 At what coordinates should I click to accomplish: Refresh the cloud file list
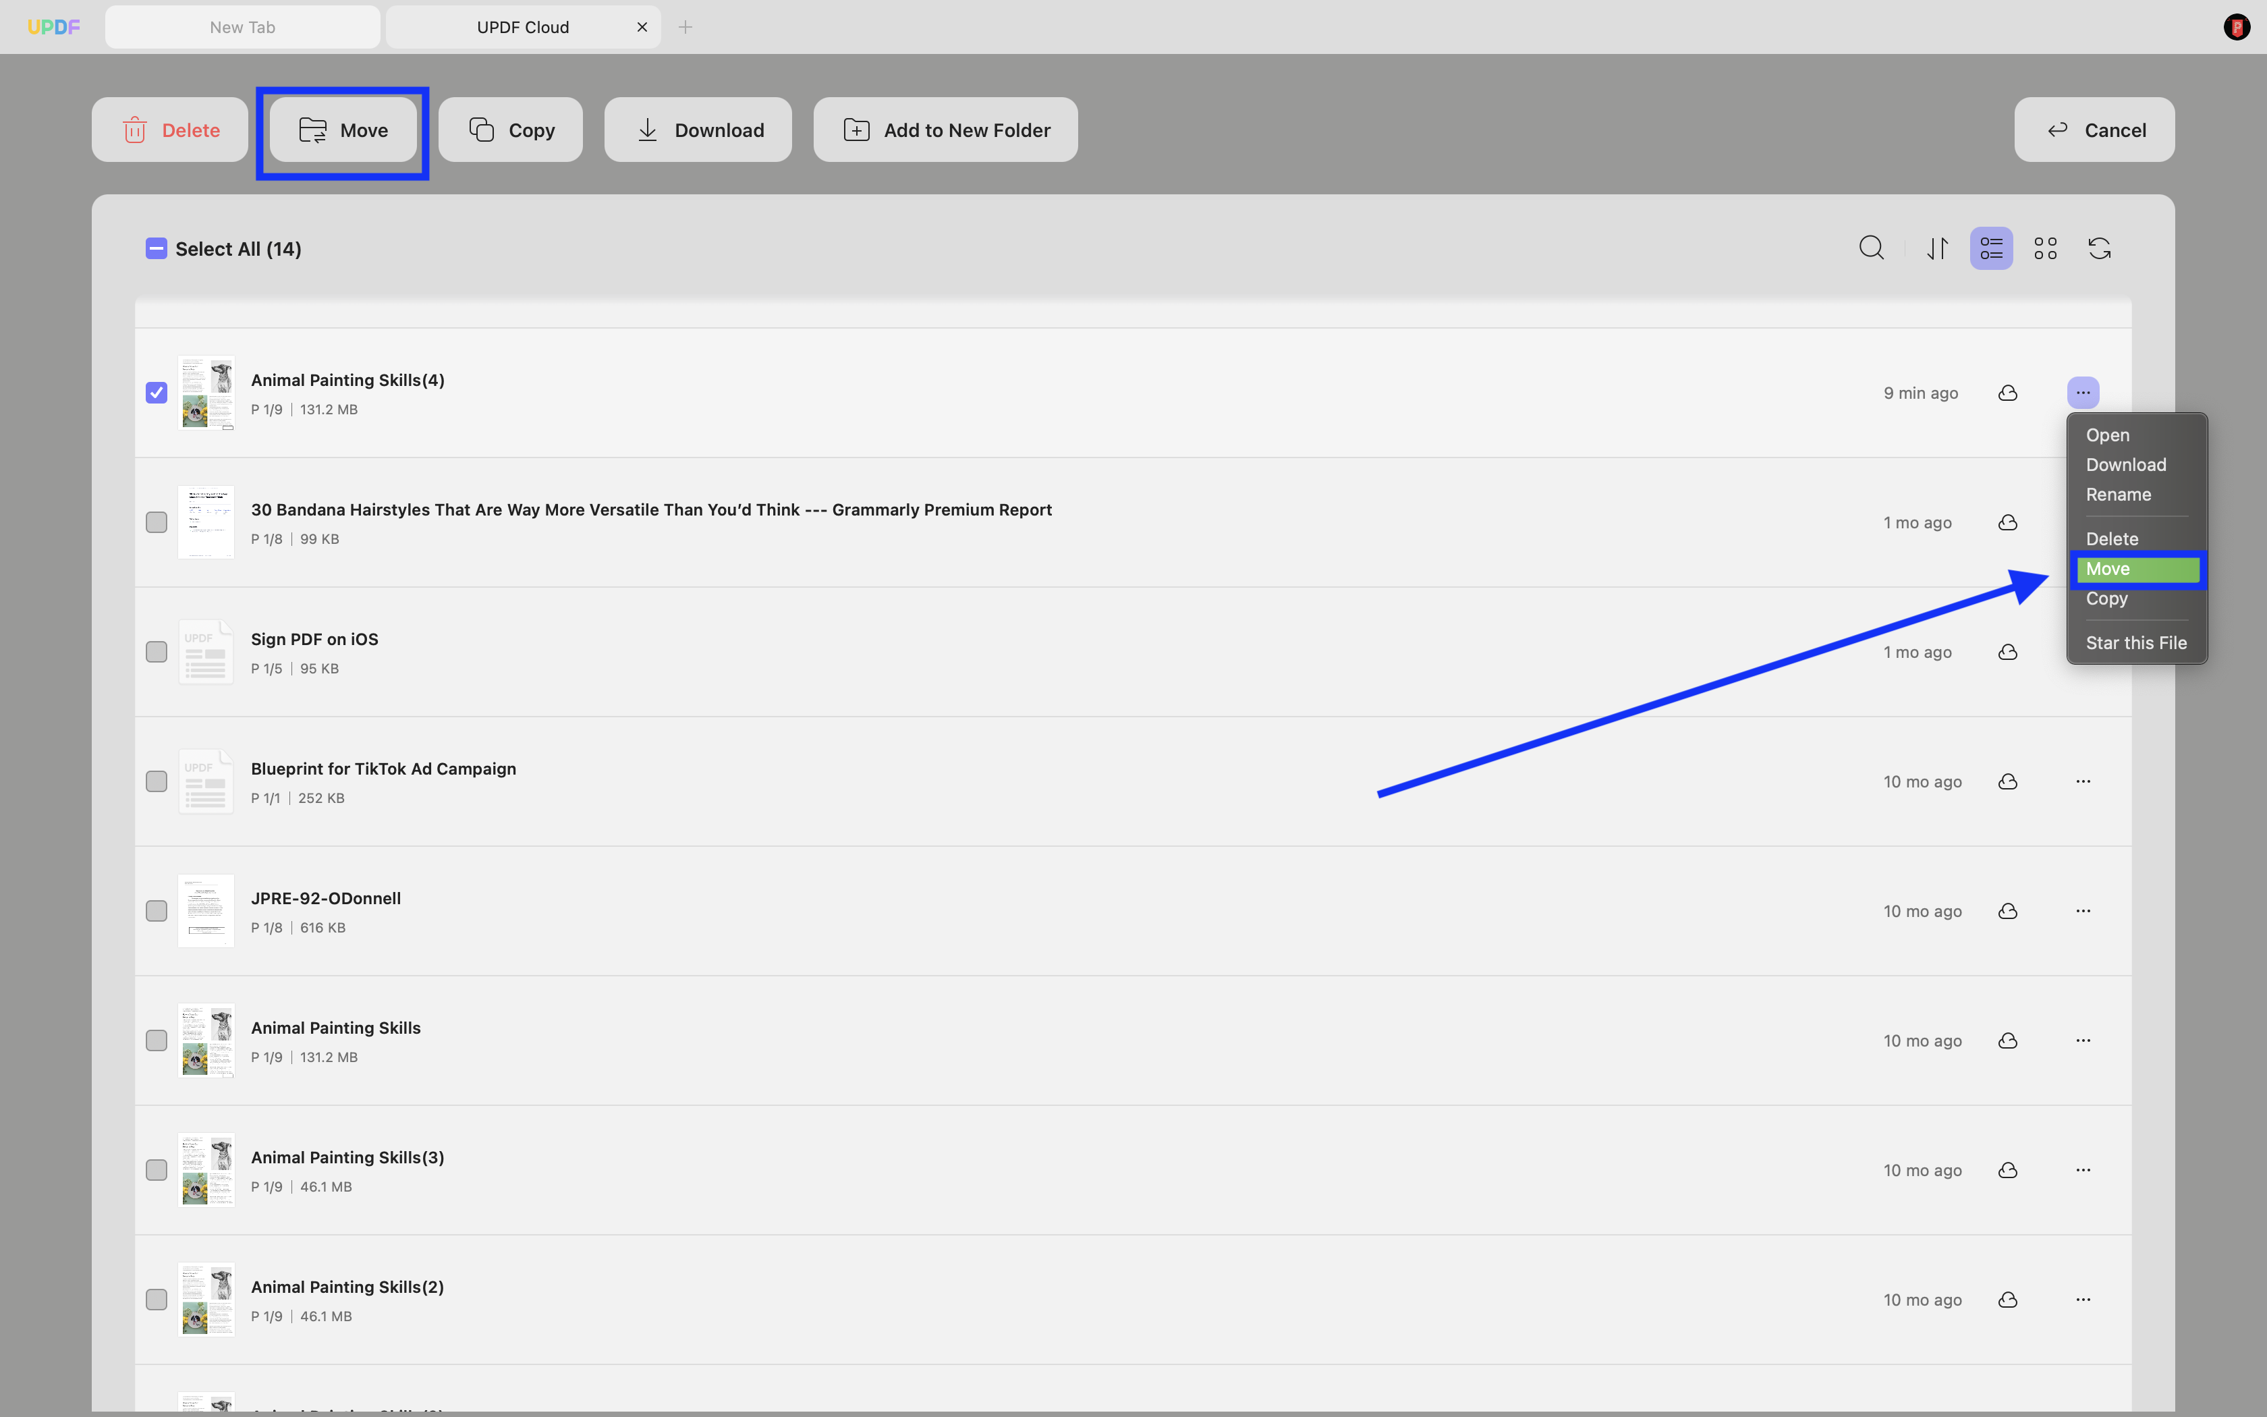click(x=2100, y=248)
